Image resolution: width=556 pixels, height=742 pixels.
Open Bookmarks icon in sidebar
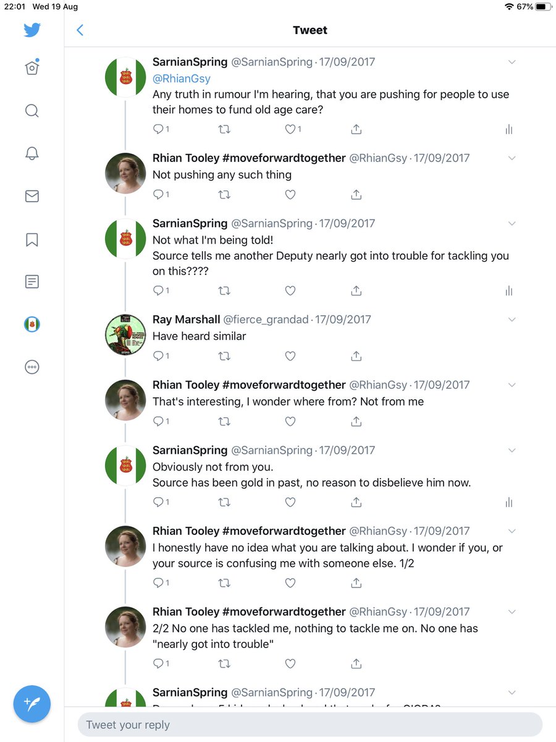(32, 239)
